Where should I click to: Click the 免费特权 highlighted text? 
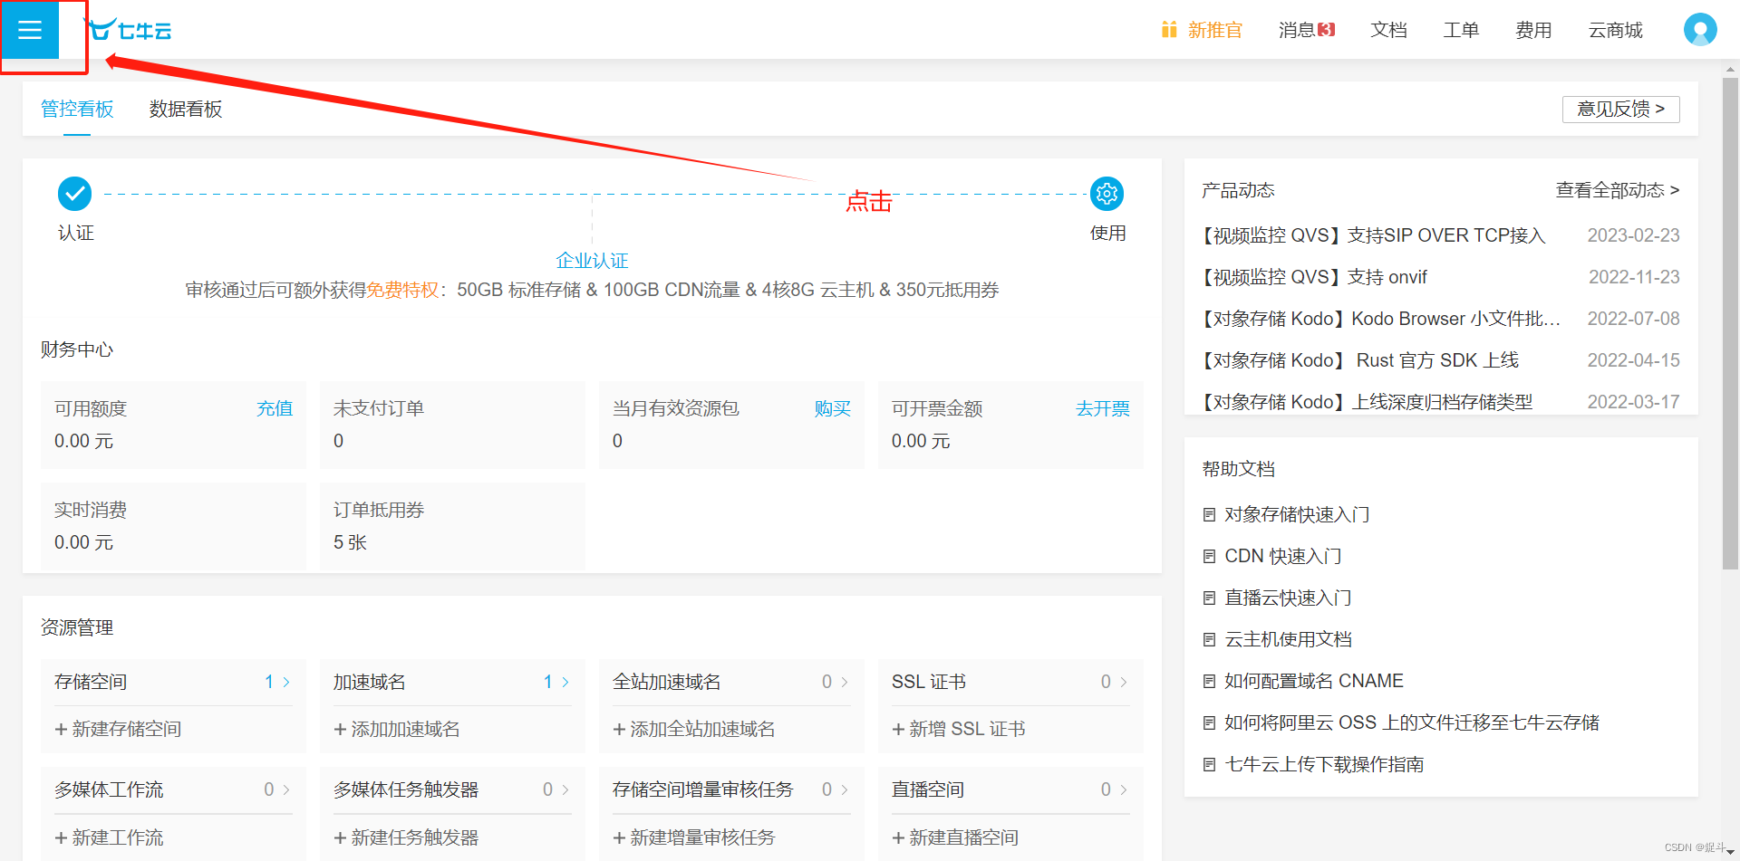402,290
